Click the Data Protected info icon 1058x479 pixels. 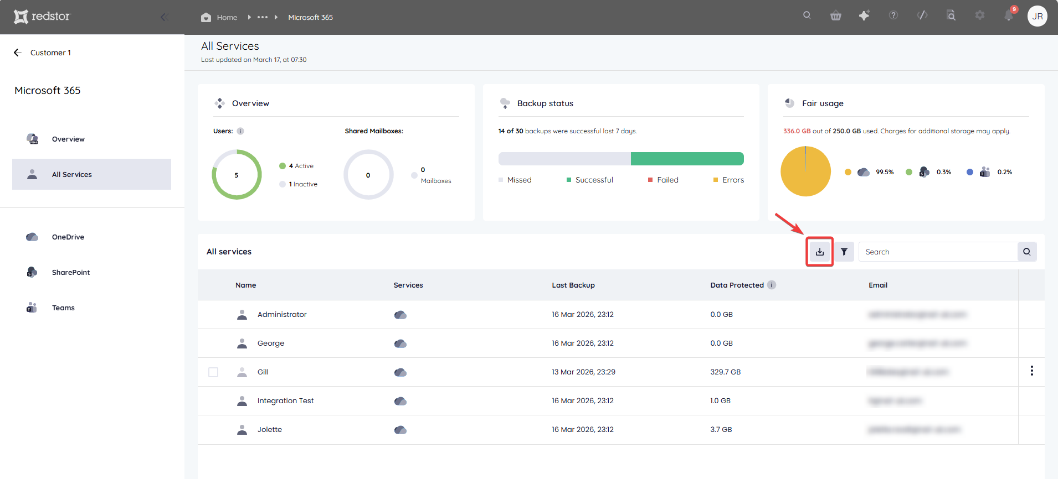click(x=772, y=285)
